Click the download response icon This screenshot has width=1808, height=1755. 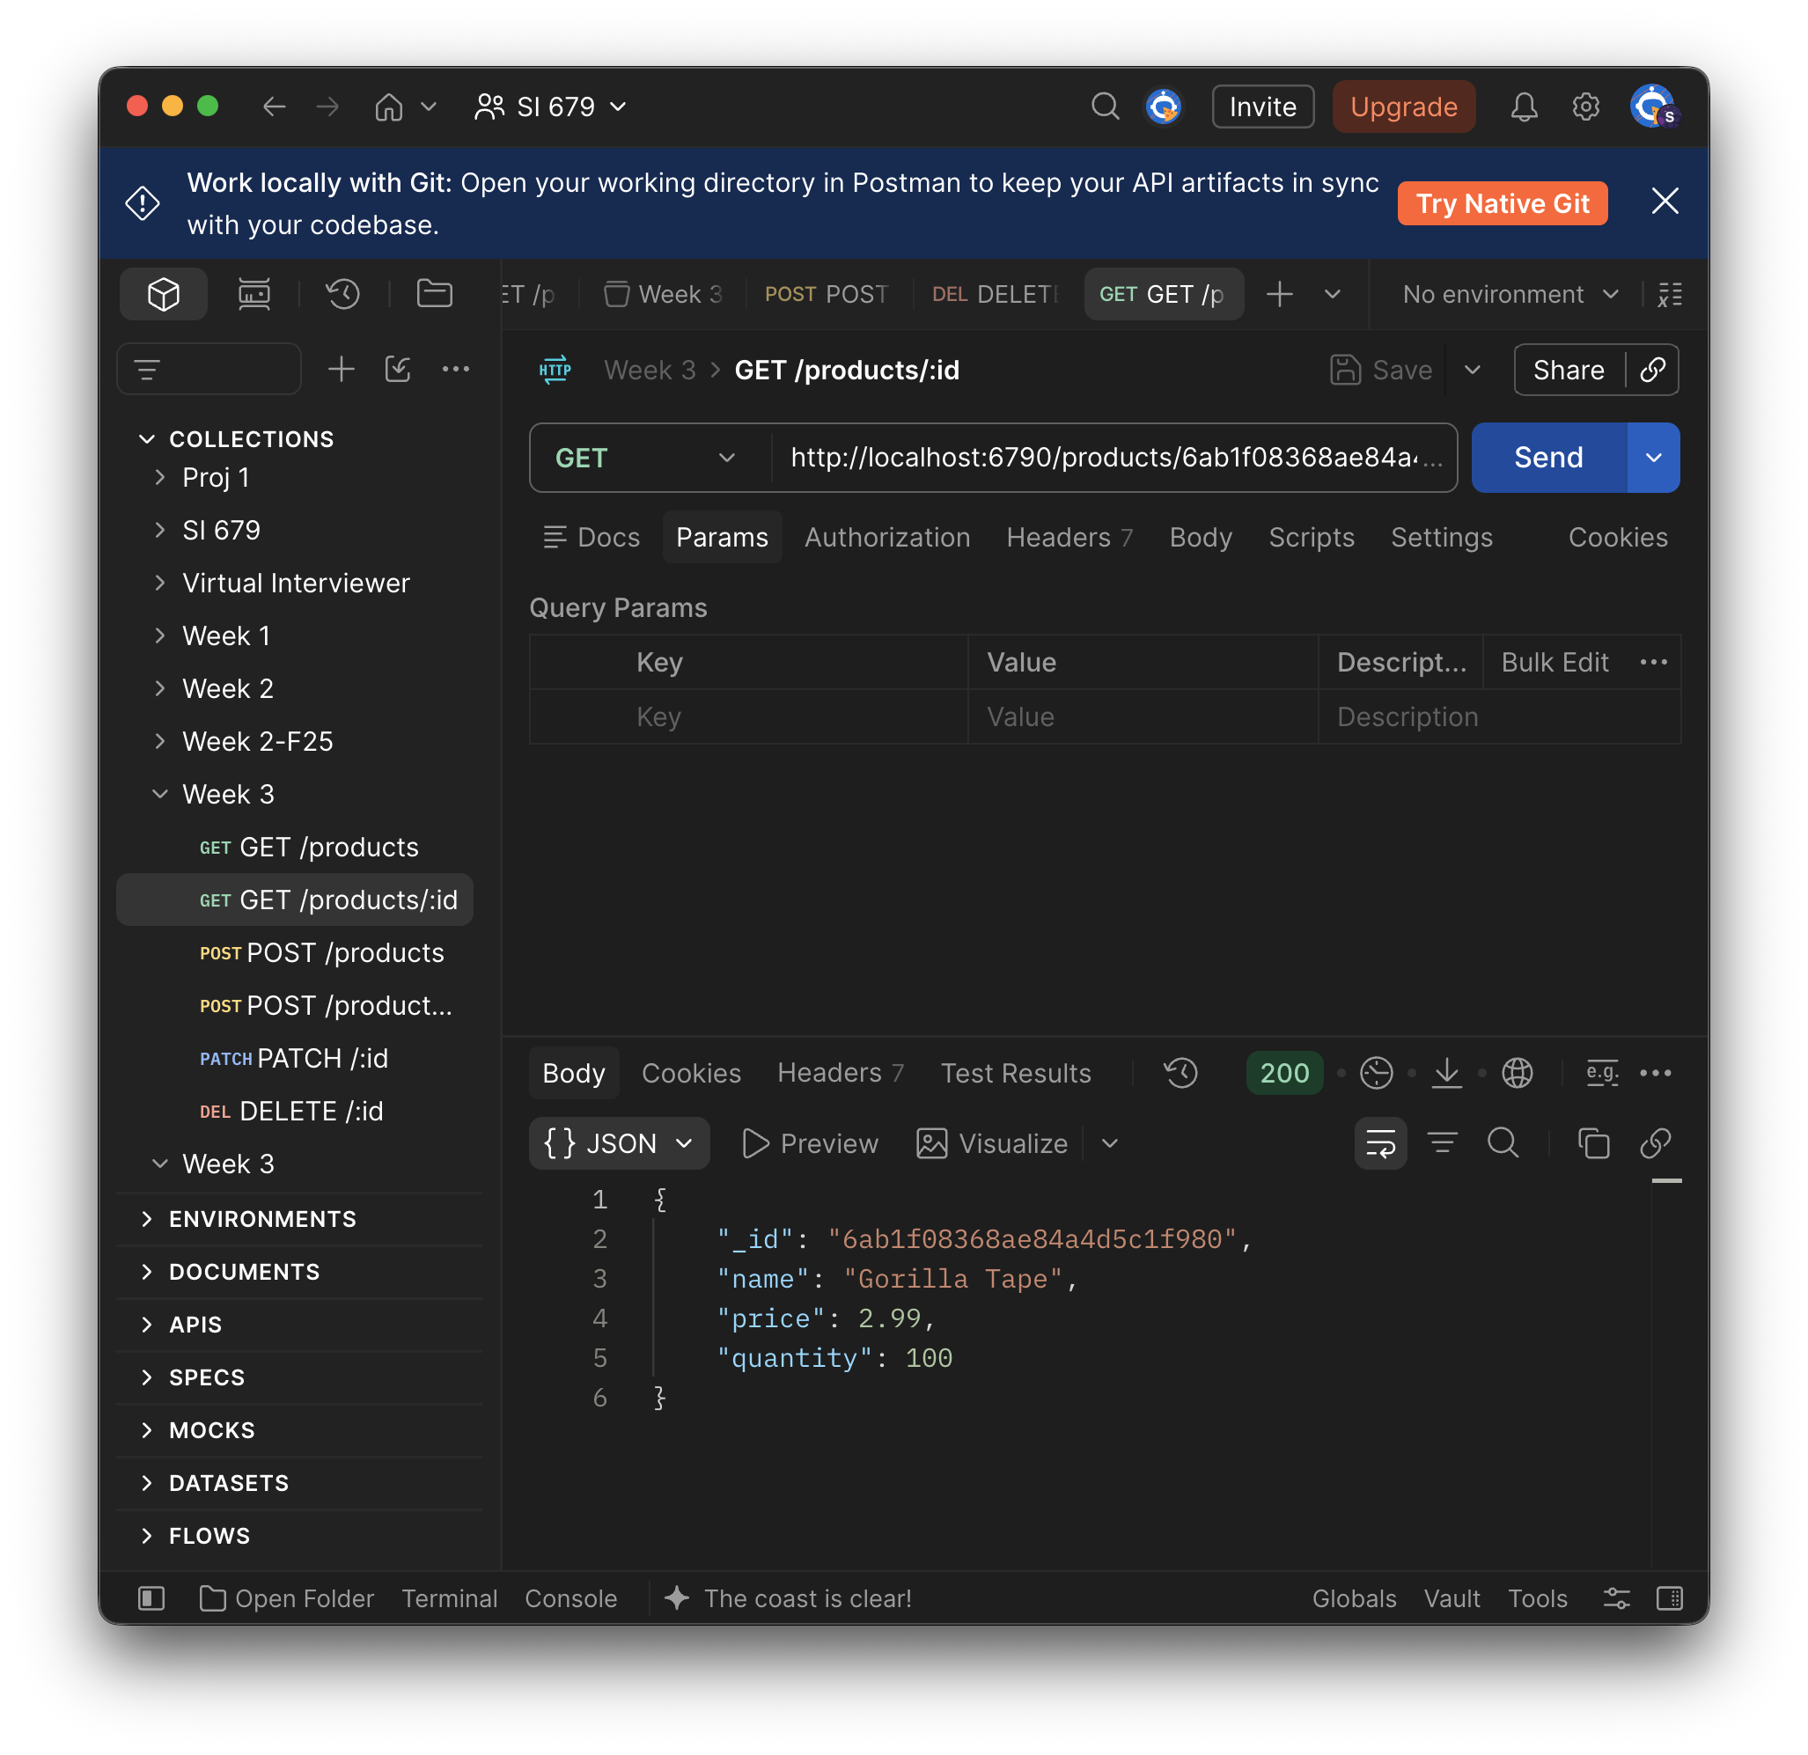[1446, 1073]
